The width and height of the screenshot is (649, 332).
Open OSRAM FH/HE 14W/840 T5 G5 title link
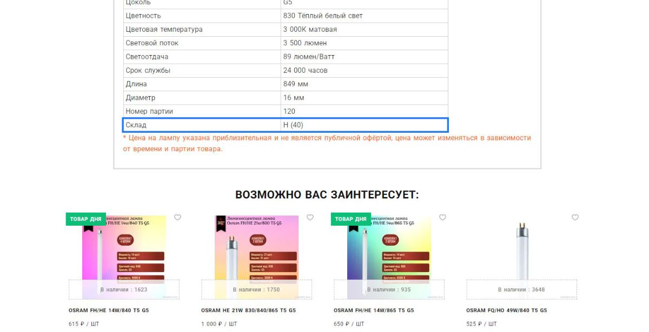(109, 310)
